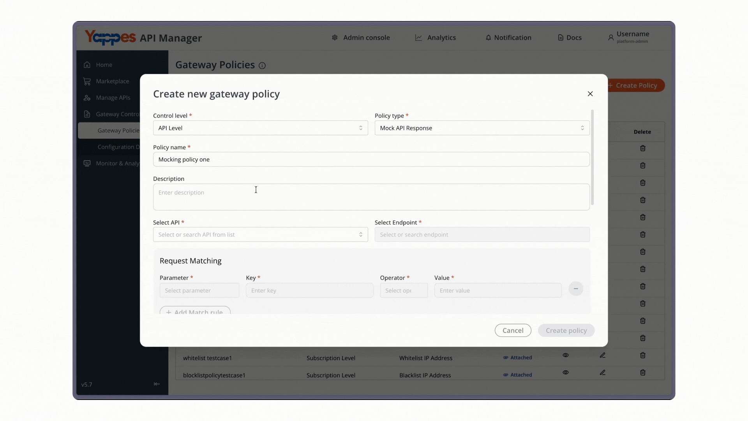Click the dialog vertical scrollbar
The image size is (748, 421).
[593, 157]
